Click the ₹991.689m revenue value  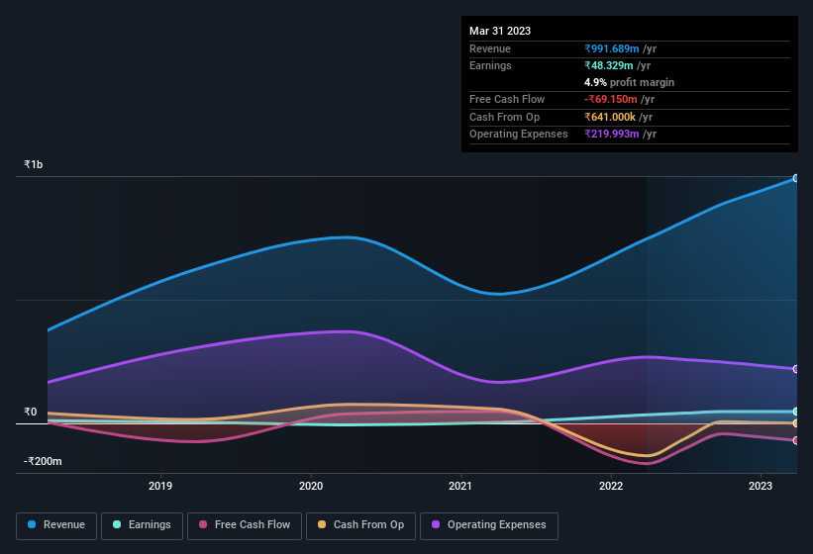click(x=611, y=48)
